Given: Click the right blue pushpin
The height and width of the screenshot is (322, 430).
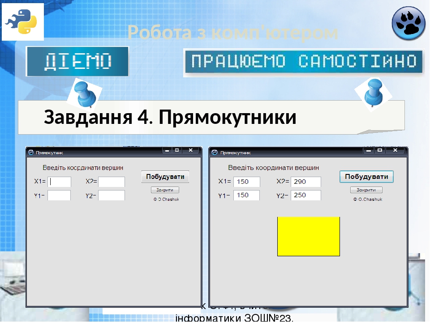Looking at the screenshot, I should tap(373, 93).
